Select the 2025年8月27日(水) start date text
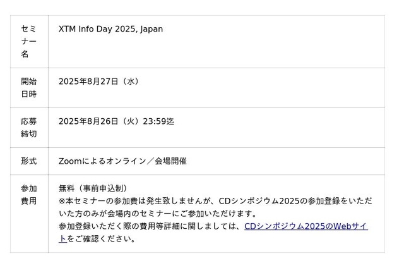This screenshot has height=268, width=404. click(99, 82)
